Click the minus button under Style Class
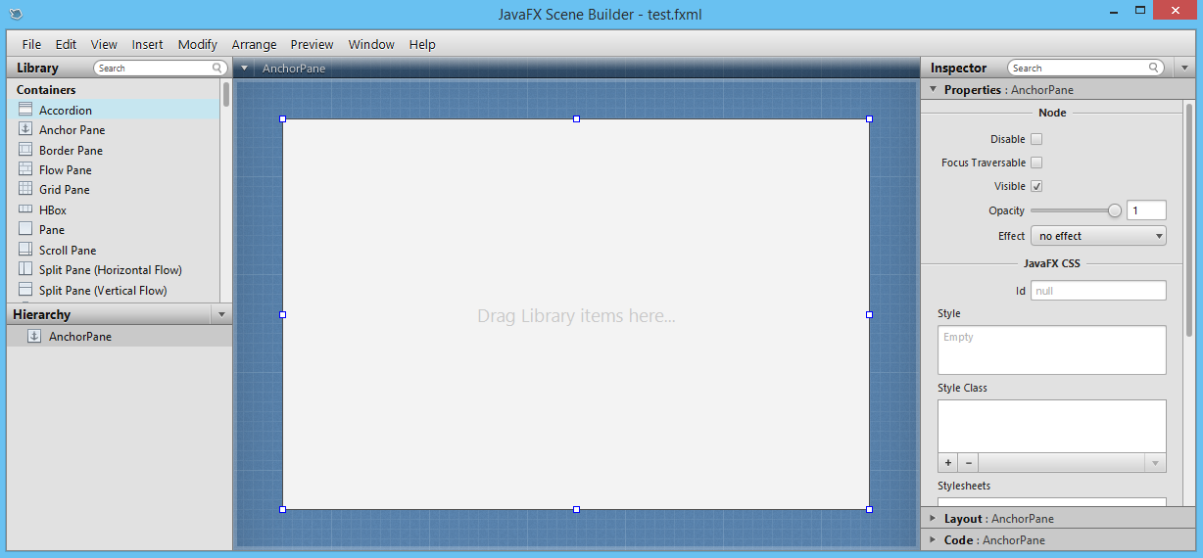 [x=968, y=463]
